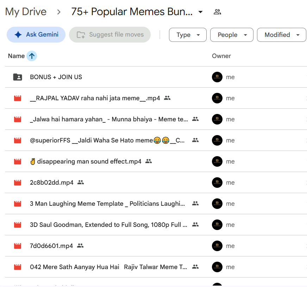Viewport: 307px width, 287px height.
Task: Click the Ask Gemini button
Action: (x=36, y=34)
